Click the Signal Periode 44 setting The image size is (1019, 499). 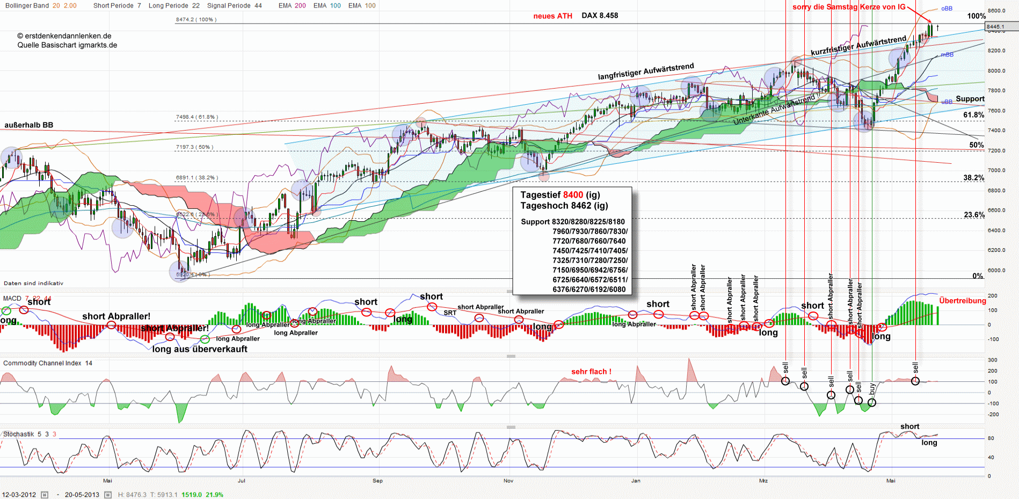[x=235, y=5]
